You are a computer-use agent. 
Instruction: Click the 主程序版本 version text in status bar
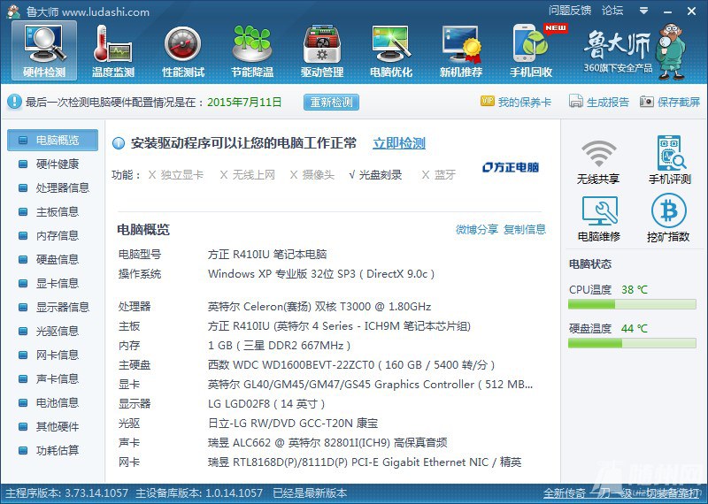[x=66, y=493]
